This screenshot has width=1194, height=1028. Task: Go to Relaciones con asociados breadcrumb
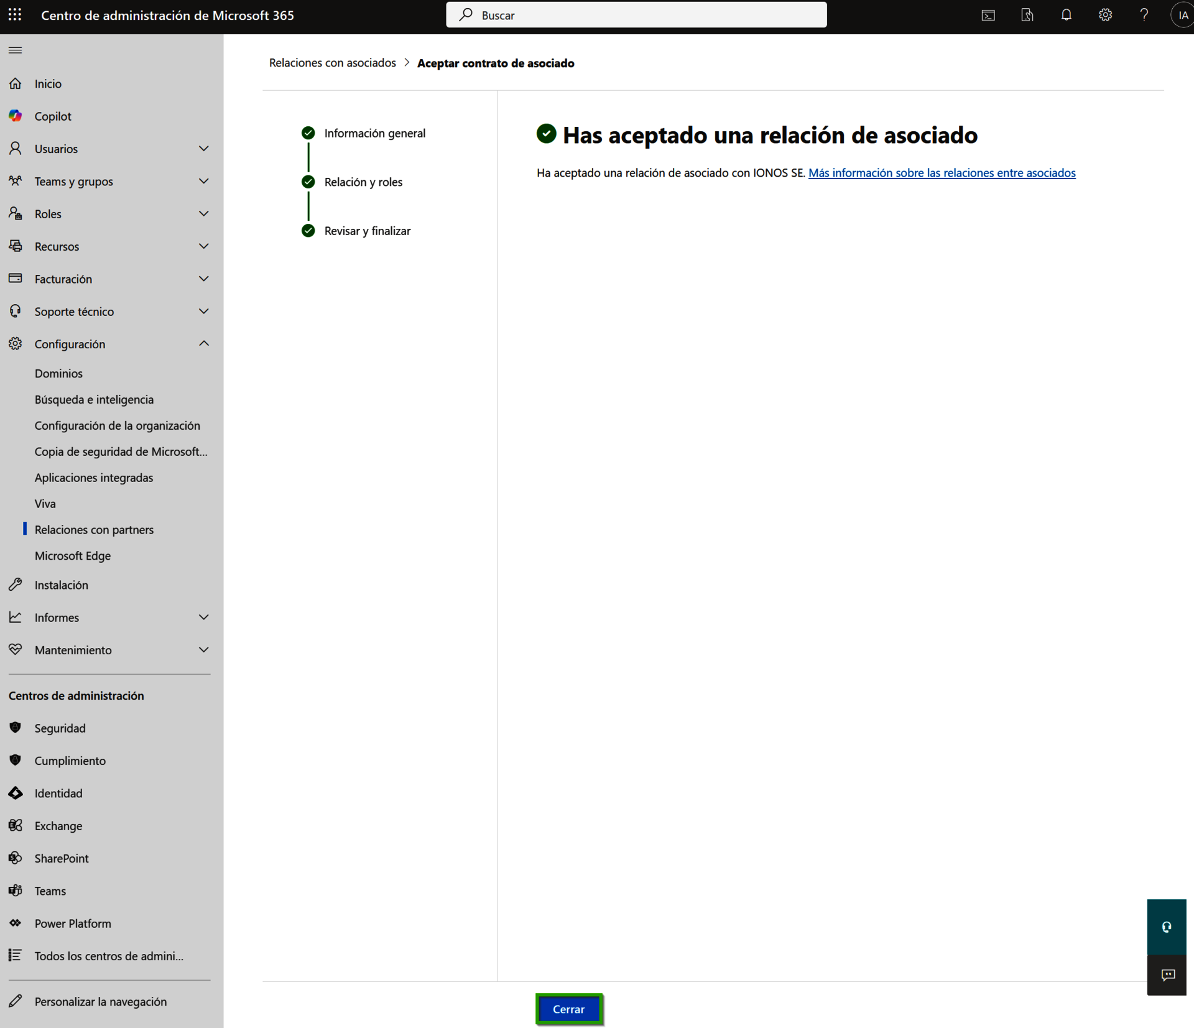pyautogui.click(x=332, y=63)
